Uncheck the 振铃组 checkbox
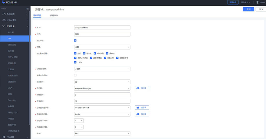This screenshot has width=266, height=139. pos(107,53)
